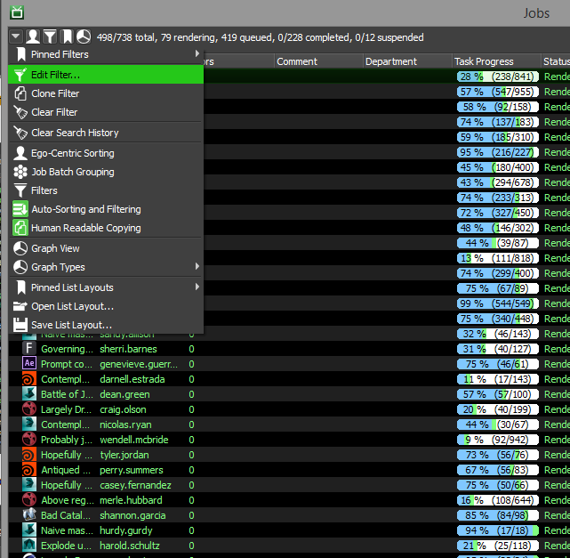Sort by the Comment column header
570x558 pixels.
(318, 61)
